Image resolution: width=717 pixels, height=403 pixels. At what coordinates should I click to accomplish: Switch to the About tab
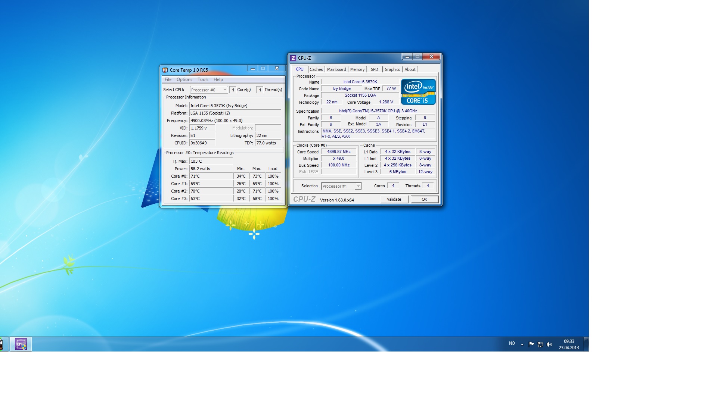(410, 69)
